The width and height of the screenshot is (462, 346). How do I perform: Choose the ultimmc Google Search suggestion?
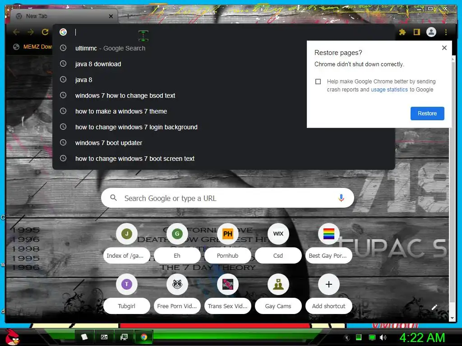pyautogui.click(x=223, y=48)
